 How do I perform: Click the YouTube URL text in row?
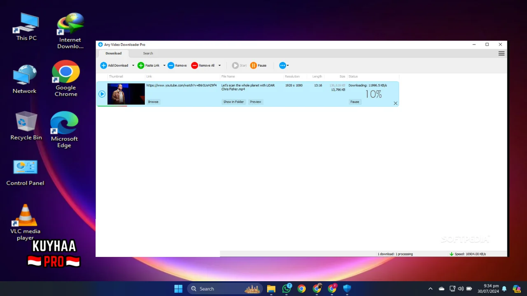[182, 86]
